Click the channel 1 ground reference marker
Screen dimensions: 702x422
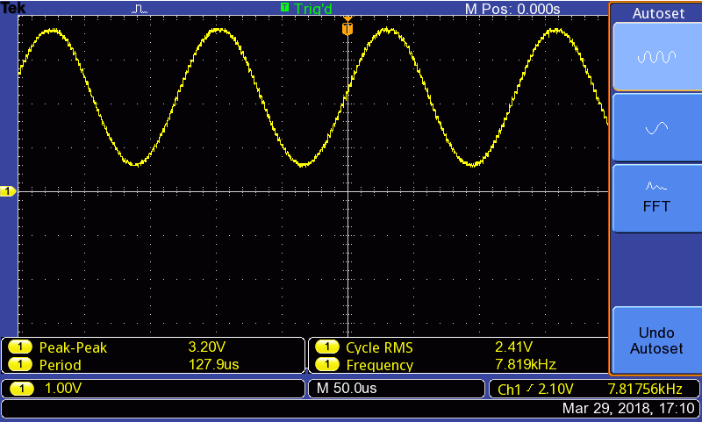(8, 191)
